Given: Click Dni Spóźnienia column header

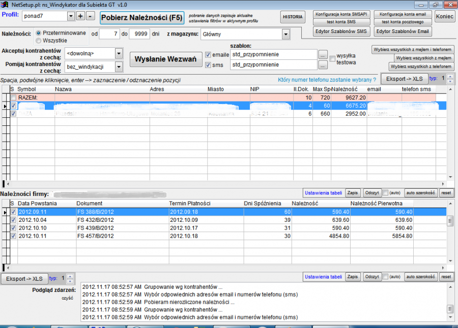Looking at the screenshot, I should coord(268,203).
